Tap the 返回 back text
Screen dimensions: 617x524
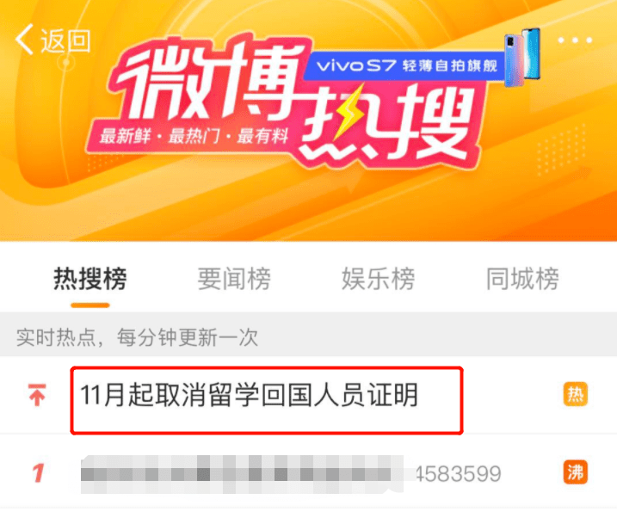pos(65,40)
